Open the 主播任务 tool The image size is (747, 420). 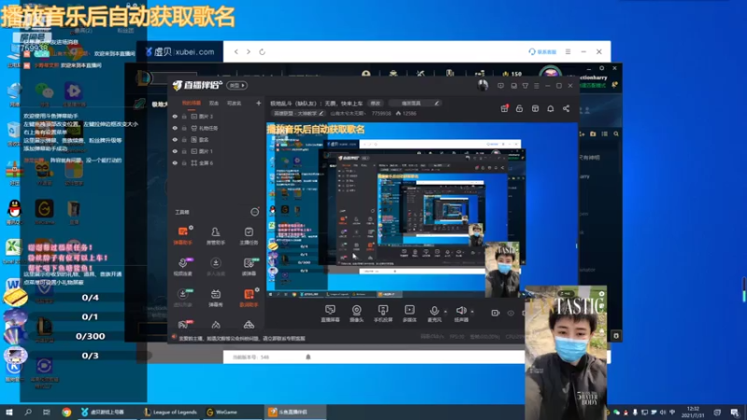(248, 235)
